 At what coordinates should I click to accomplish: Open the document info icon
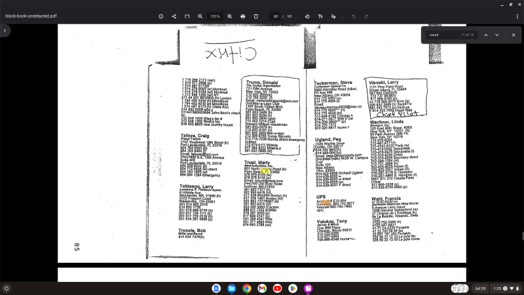[161, 16]
